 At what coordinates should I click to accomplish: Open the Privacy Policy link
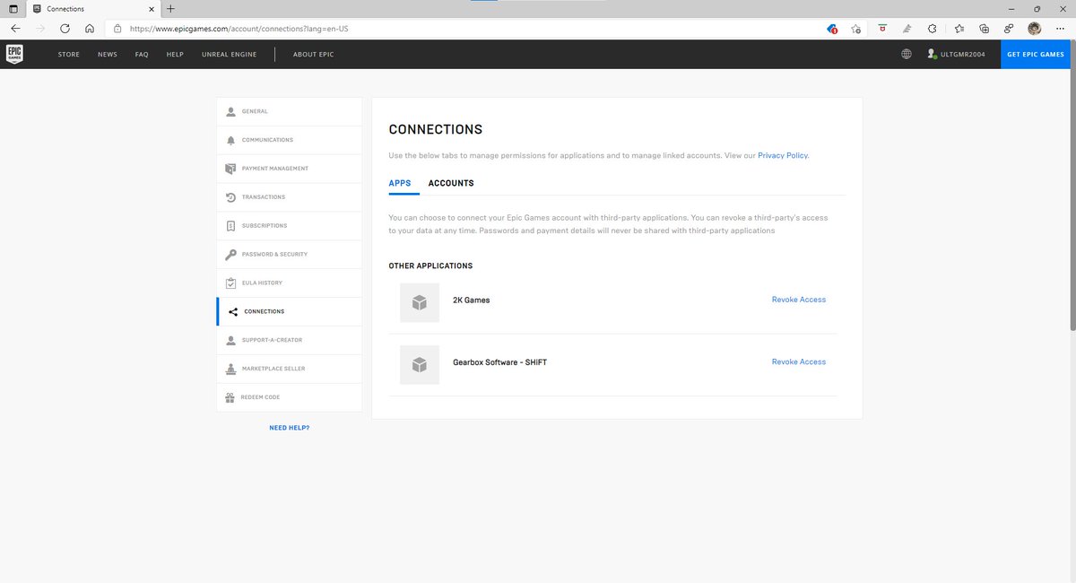[783, 155]
